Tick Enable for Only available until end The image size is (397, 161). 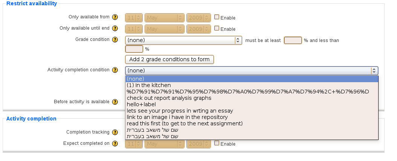coord(216,28)
